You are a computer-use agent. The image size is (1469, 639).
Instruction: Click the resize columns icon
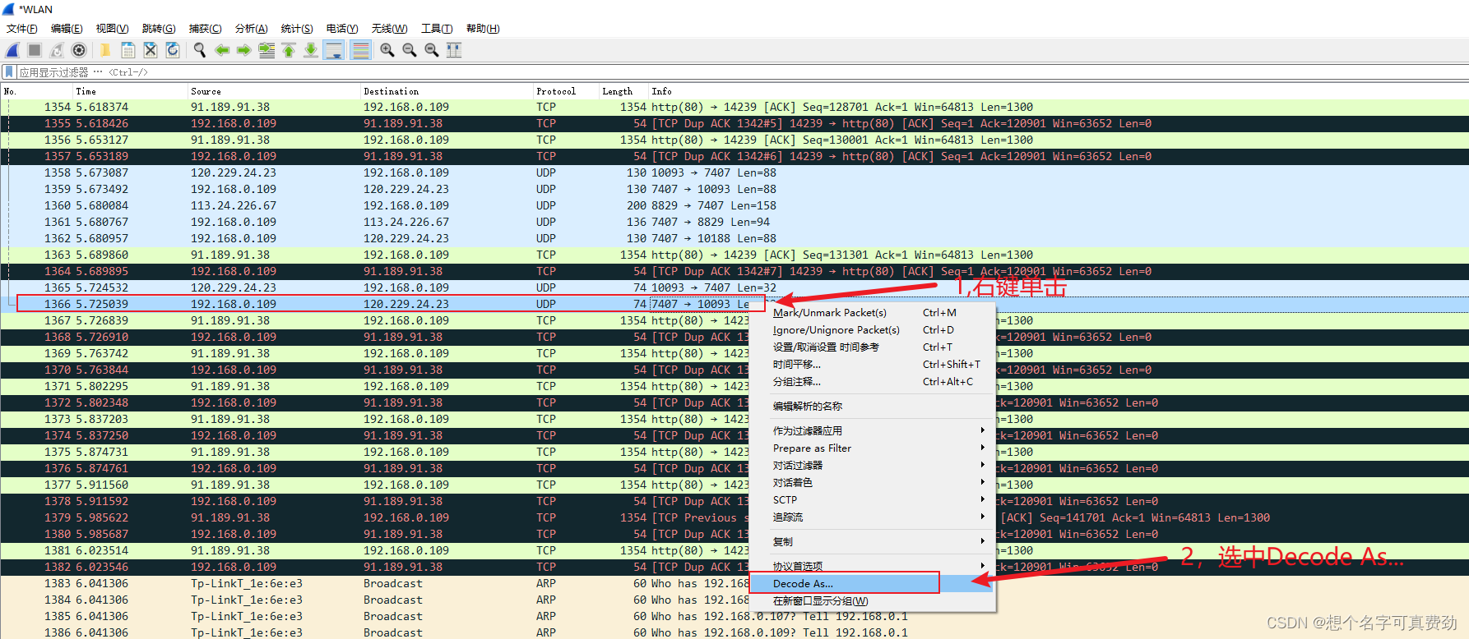(453, 50)
